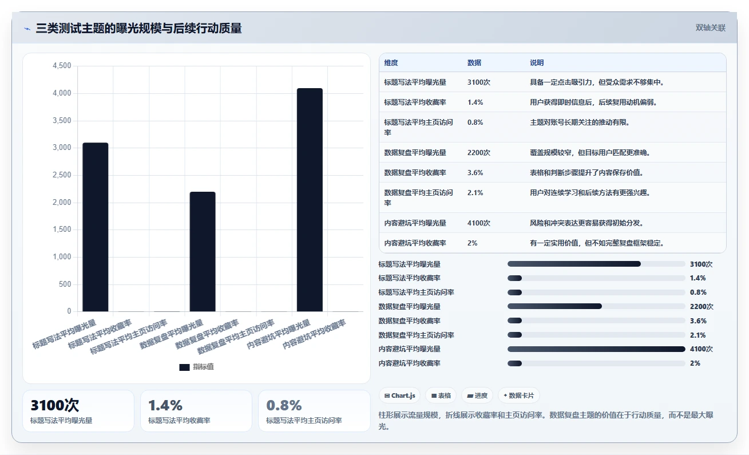Click the progress bar valued 0.8%

click(596, 292)
